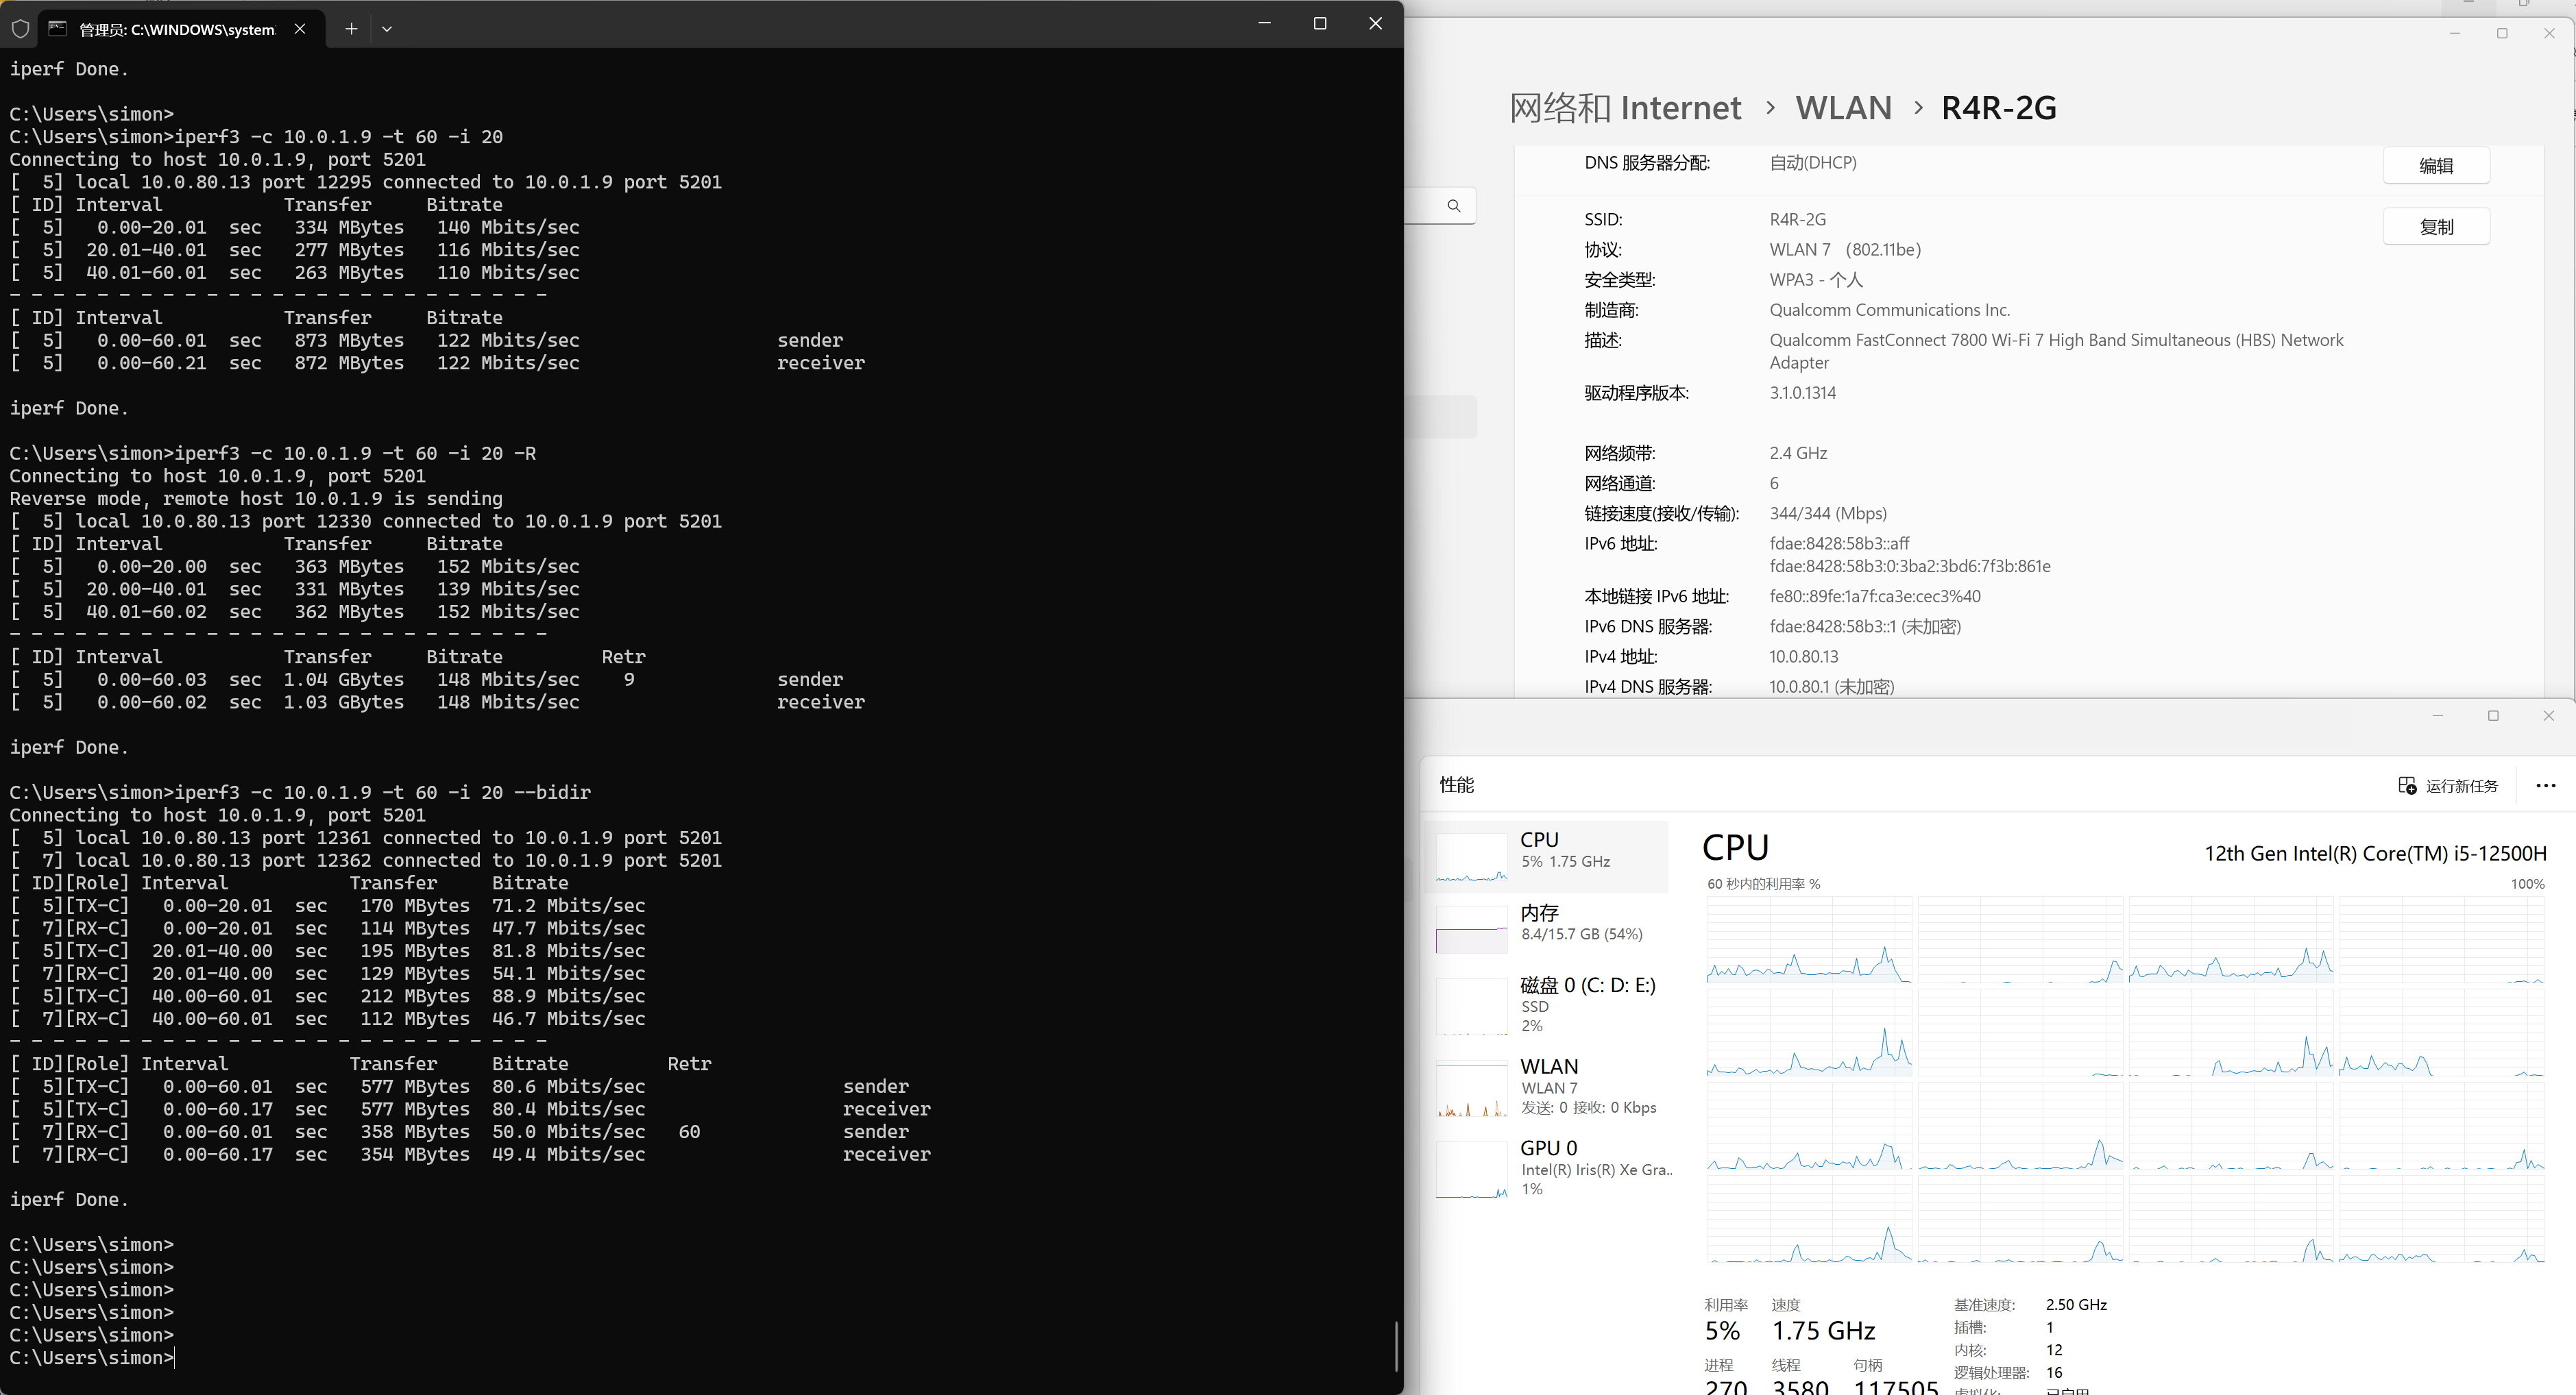Go to WLAN breadcrumb in Settings
Screen dimensions: 2576x1395
[1843, 108]
